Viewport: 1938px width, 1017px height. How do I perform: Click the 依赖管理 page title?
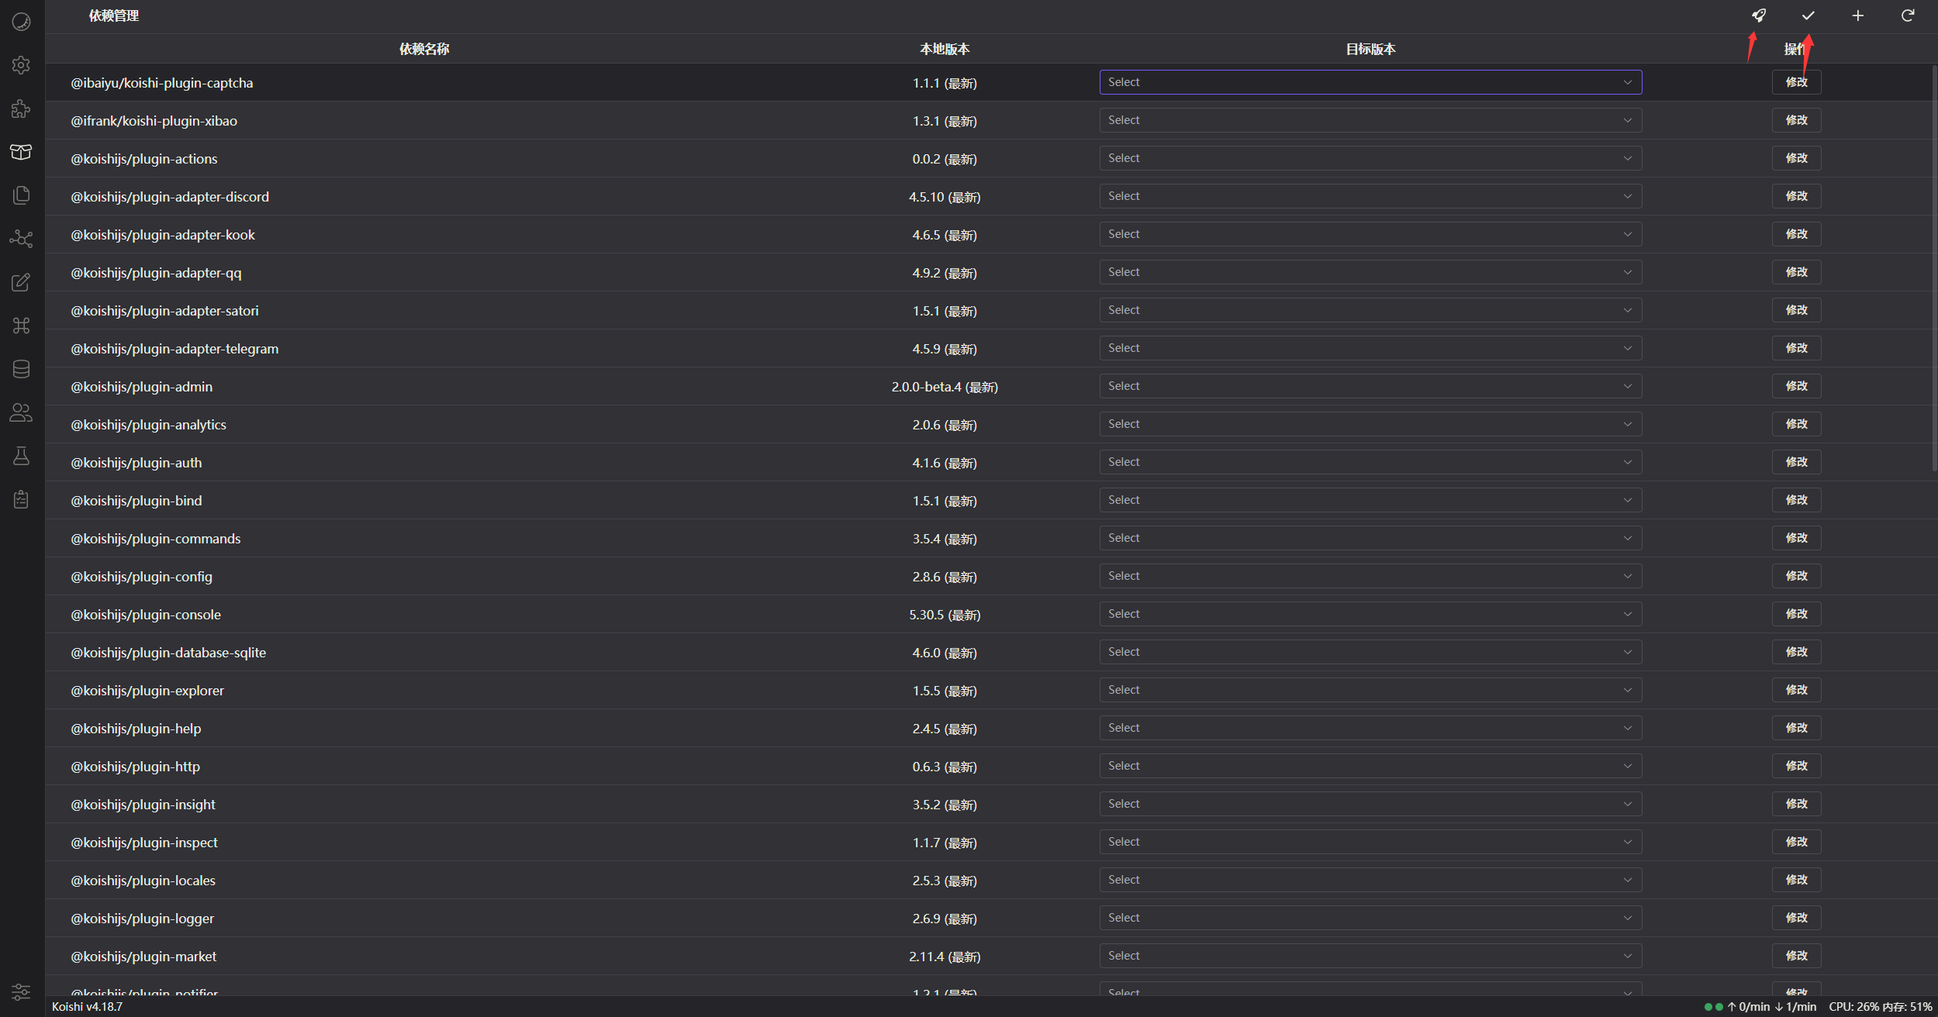pyautogui.click(x=114, y=16)
